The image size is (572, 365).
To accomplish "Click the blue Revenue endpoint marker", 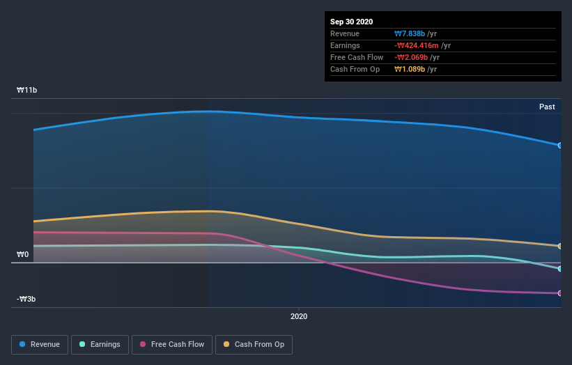I will [560, 146].
